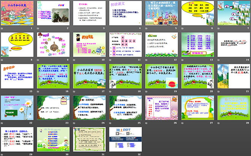Click the animation star under slide 13

[183, 60]
